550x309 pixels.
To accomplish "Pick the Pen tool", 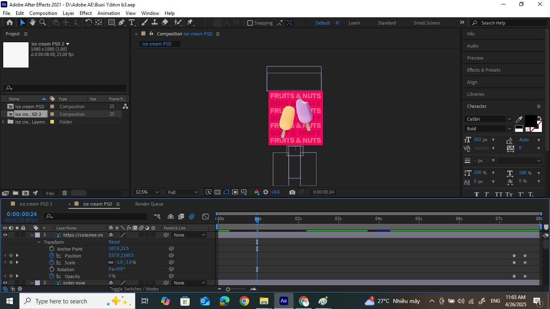I will (121, 23).
